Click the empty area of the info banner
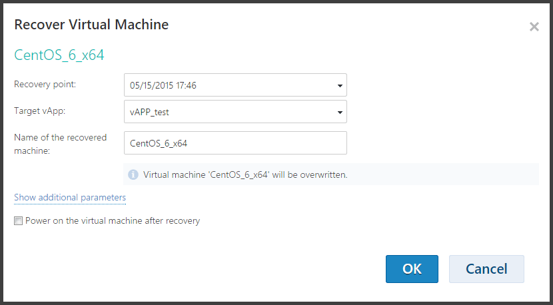553x305 pixels. click(442, 174)
